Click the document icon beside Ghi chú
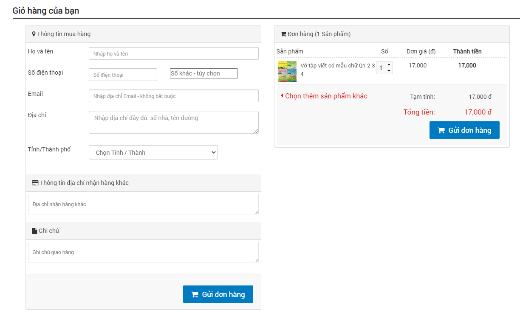This screenshot has height=316, width=520. (x=34, y=231)
